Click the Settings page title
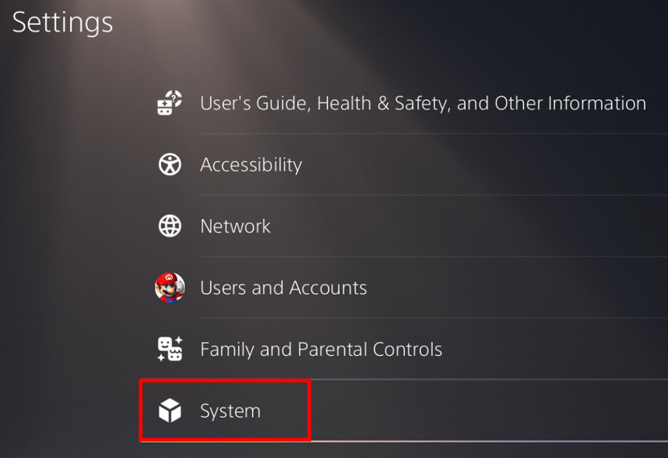The height and width of the screenshot is (458, 668). (63, 23)
